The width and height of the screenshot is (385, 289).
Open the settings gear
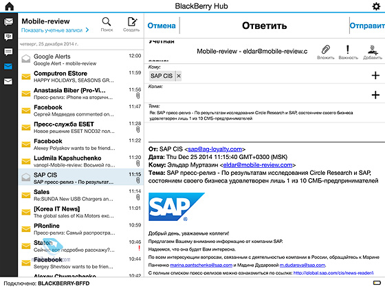point(376,6)
